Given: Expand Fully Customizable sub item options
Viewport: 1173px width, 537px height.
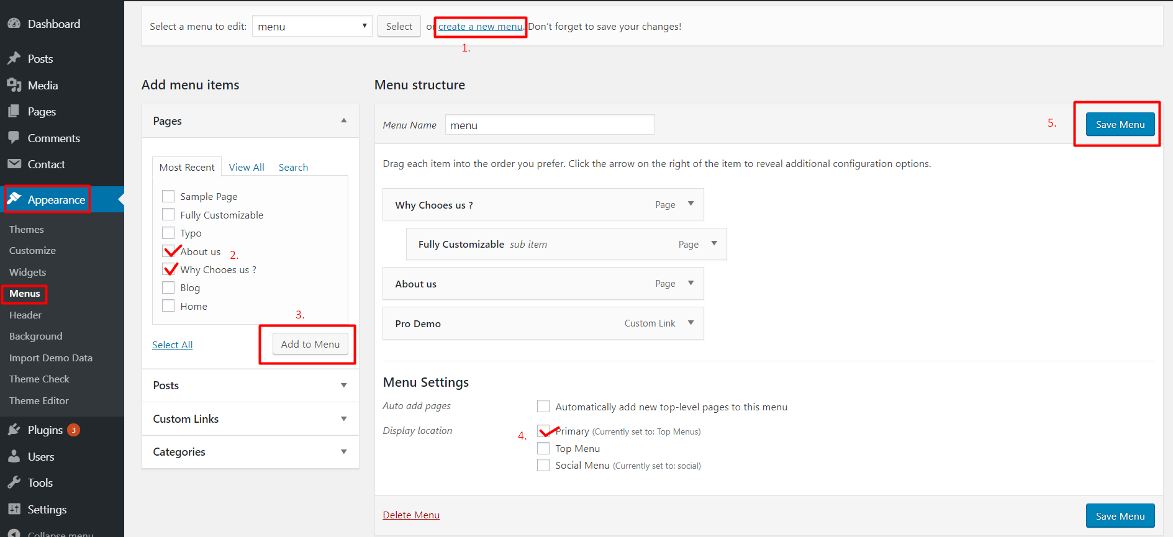Looking at the screenshot, I should tap(714, 244).
